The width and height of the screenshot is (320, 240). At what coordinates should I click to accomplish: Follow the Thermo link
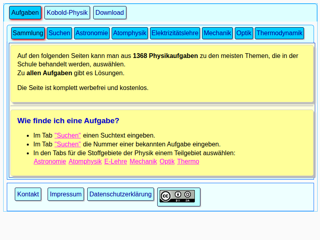click(188, 161)
